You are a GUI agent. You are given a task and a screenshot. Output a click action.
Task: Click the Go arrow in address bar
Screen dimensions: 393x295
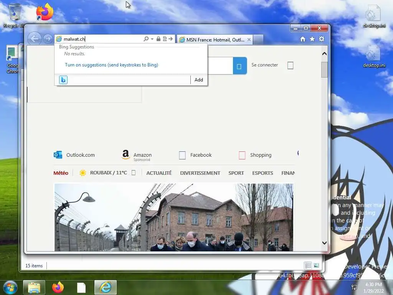coord(171,39)
